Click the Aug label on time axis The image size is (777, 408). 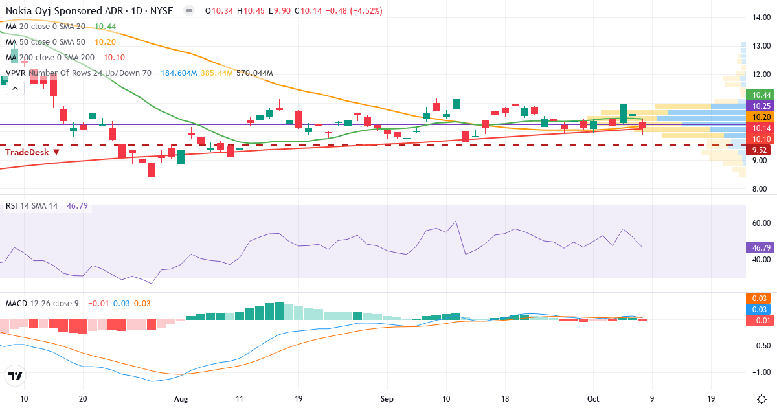pos(182,399)
